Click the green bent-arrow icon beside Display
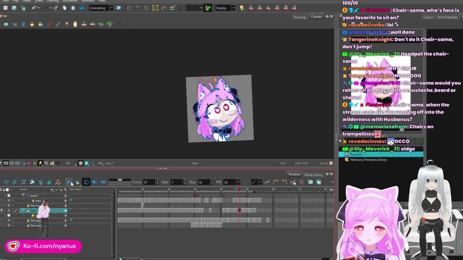 pos(208,8)
